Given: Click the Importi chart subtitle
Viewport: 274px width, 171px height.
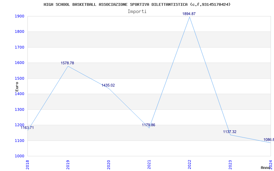Looking at the screenshot, I should pyautogui.click(x=137, y=11).
